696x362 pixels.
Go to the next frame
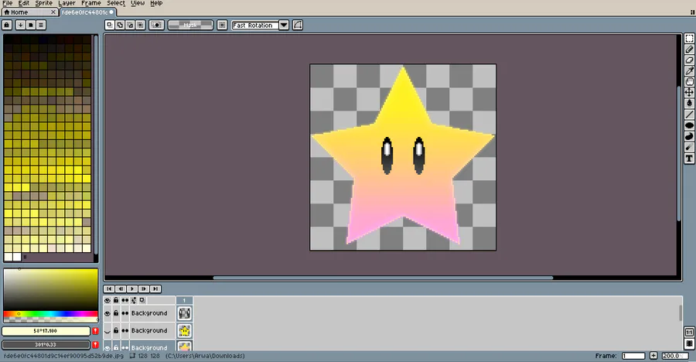(144, 289)
